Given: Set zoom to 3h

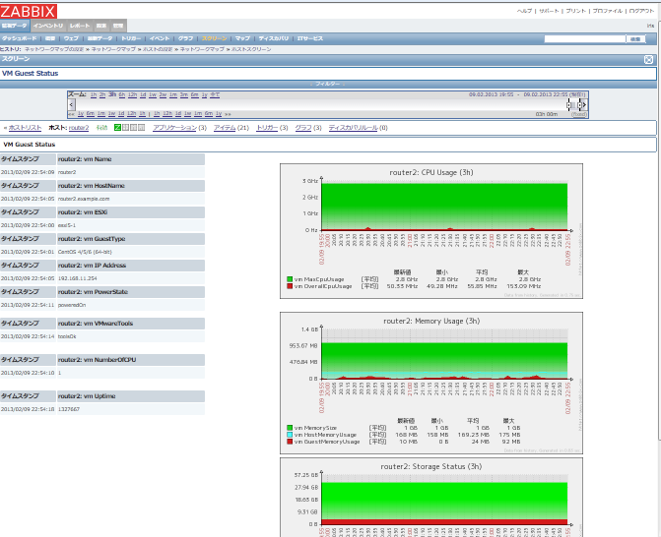Looking at the screenshot, I should (112, 94).
